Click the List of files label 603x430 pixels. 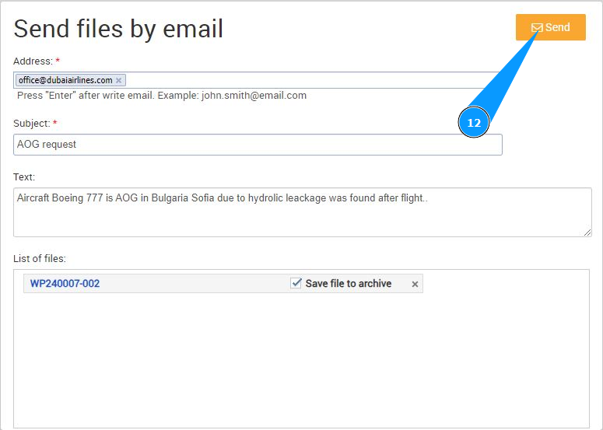point(40,257)
